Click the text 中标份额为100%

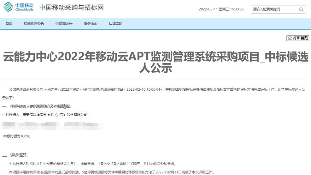17,136
